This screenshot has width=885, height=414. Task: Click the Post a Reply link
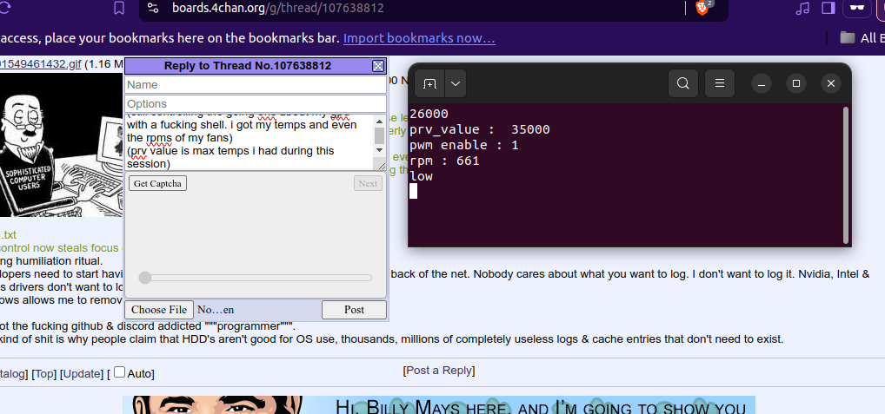click(439, 371)
